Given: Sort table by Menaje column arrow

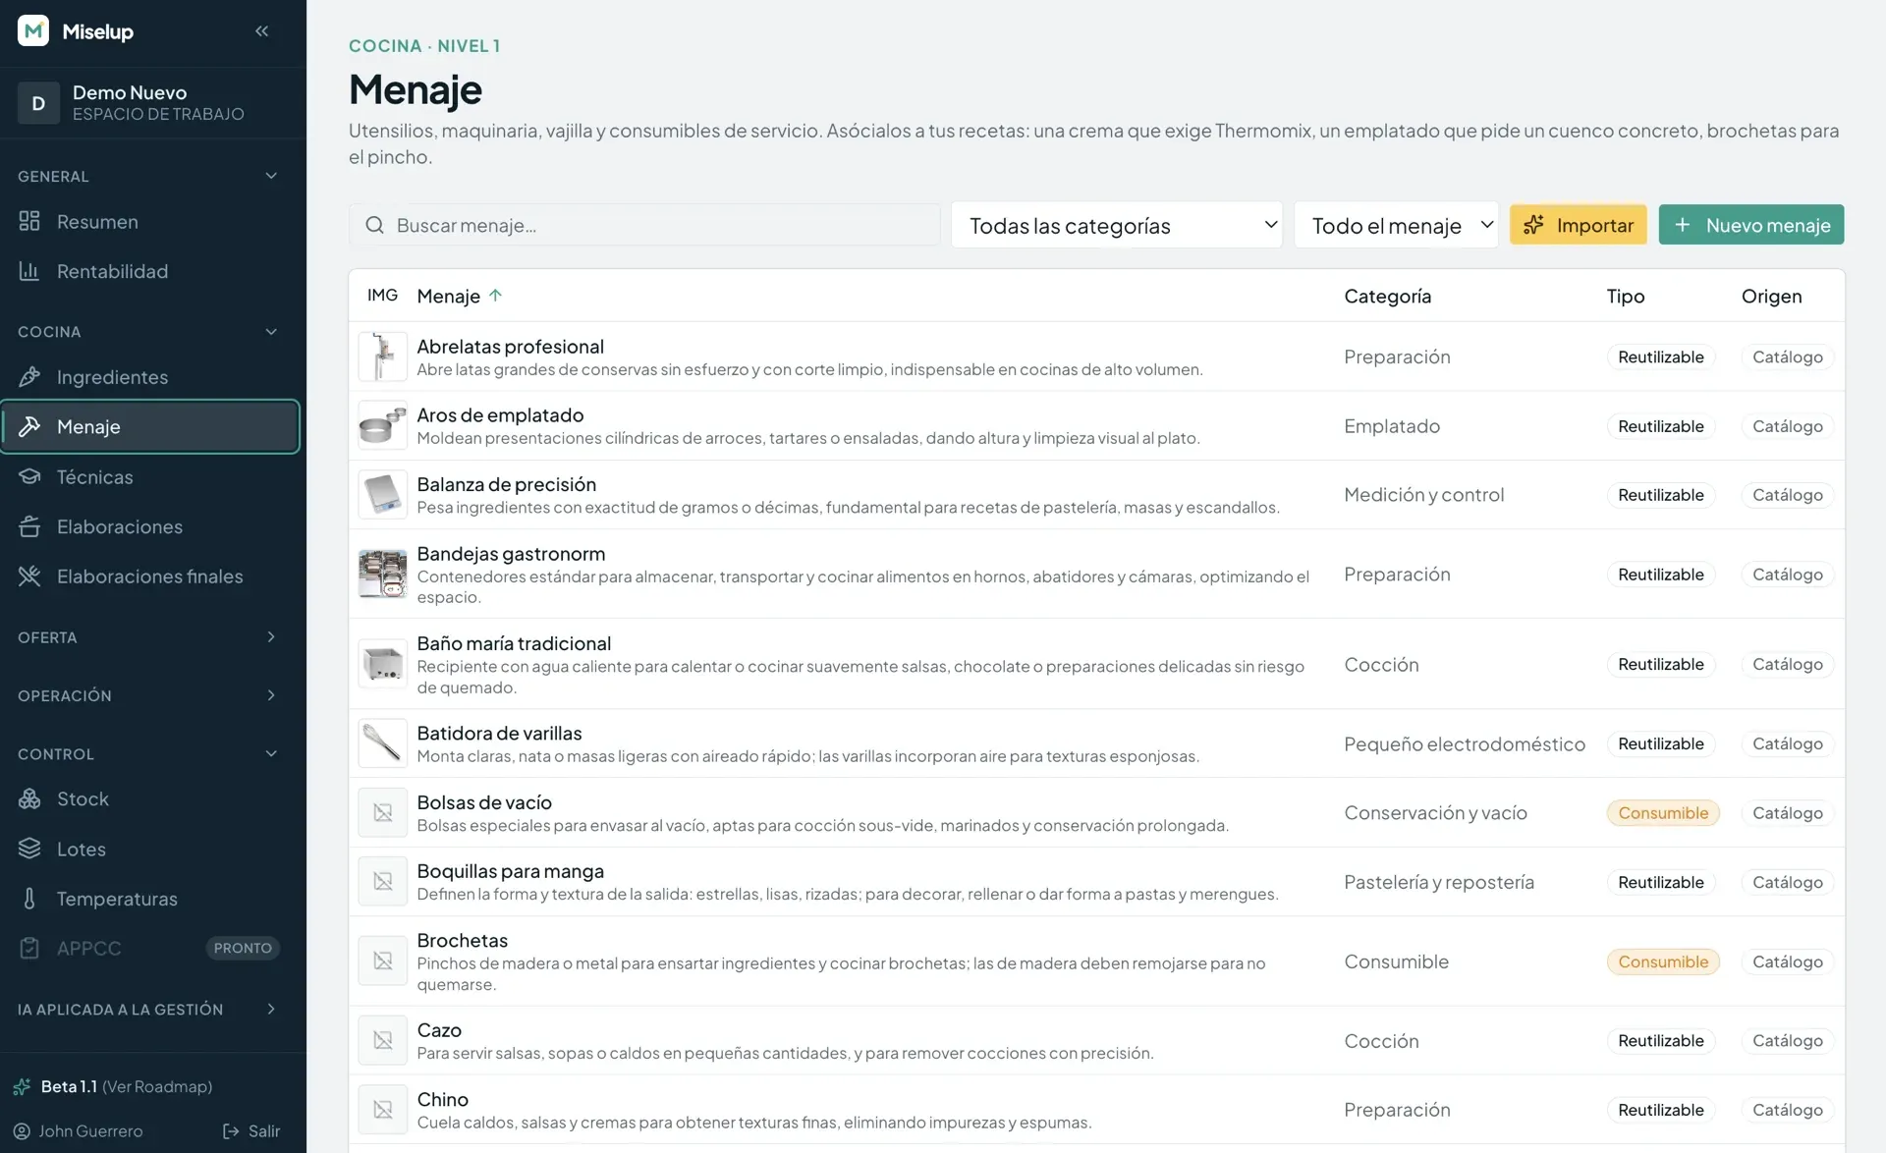Looking at the screenshot, I should point(495,296).
